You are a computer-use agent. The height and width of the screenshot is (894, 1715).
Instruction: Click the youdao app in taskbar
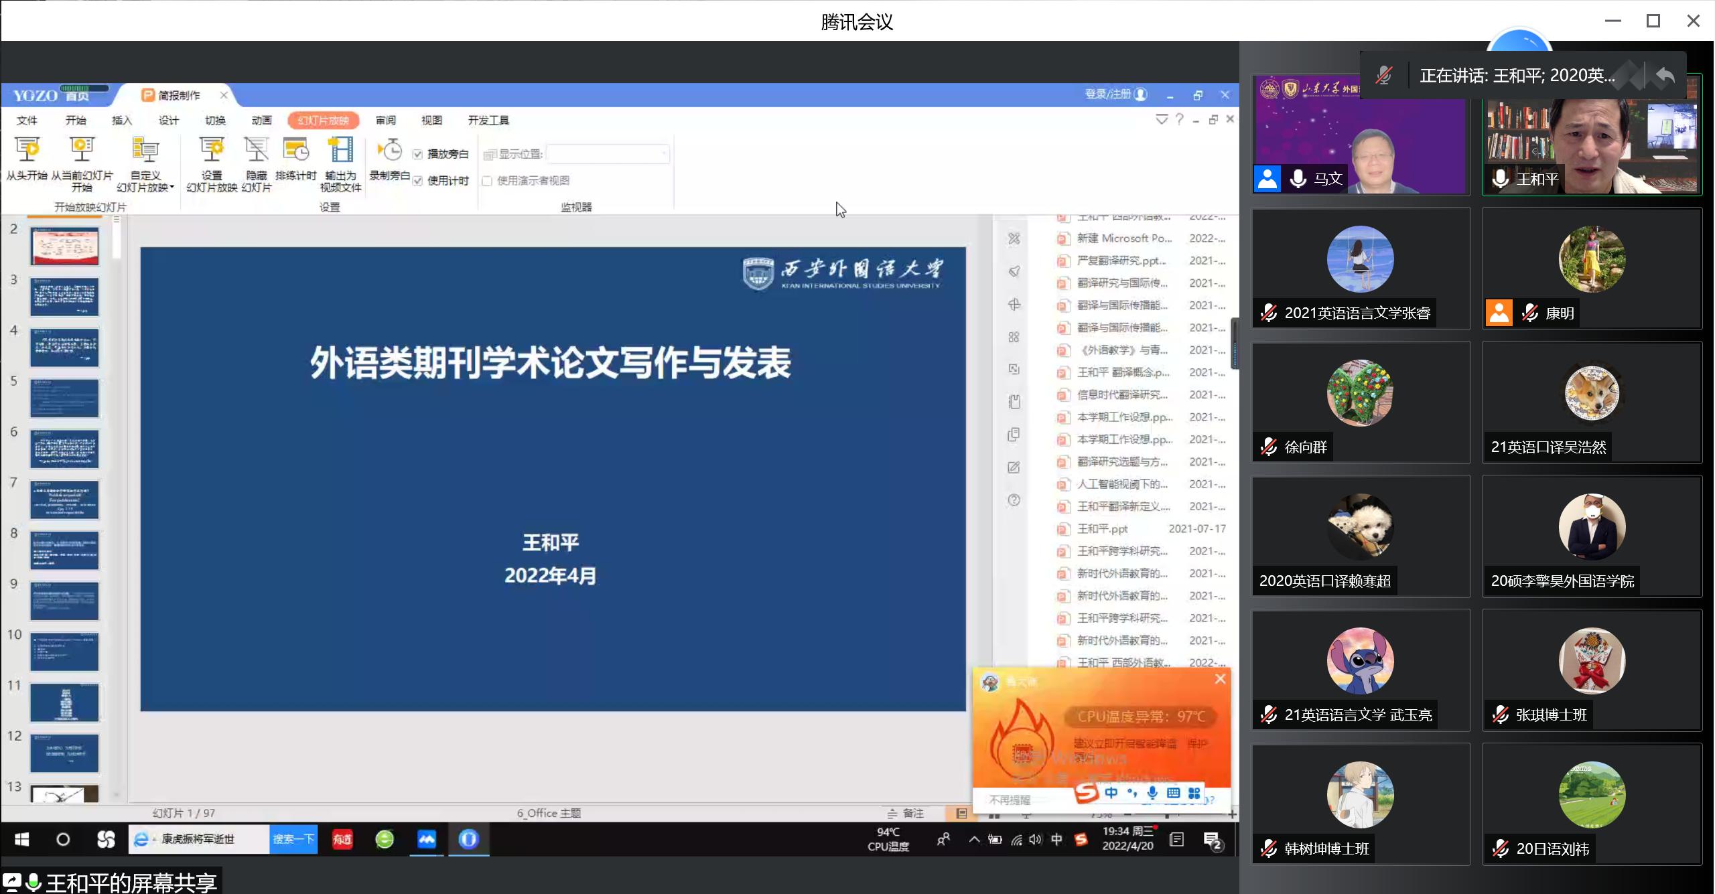pos(342,839)
